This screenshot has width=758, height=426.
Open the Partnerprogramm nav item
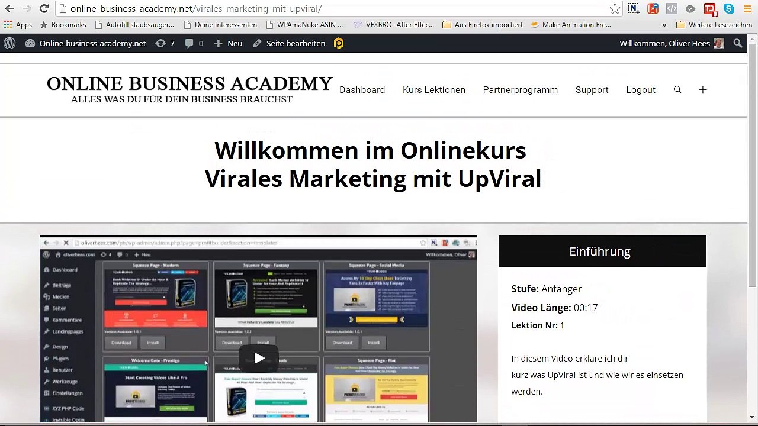click(520, 90)
